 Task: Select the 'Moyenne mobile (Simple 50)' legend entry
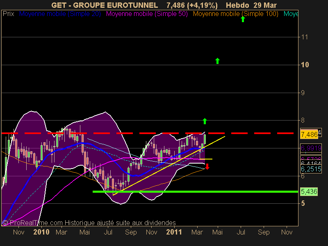click(147, 14)
